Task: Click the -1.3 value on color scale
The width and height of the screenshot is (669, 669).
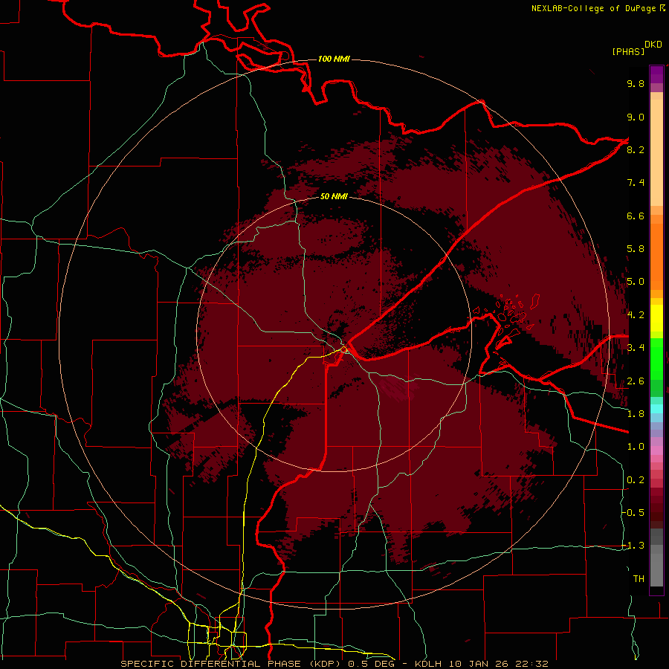Action: pos(633,546)
